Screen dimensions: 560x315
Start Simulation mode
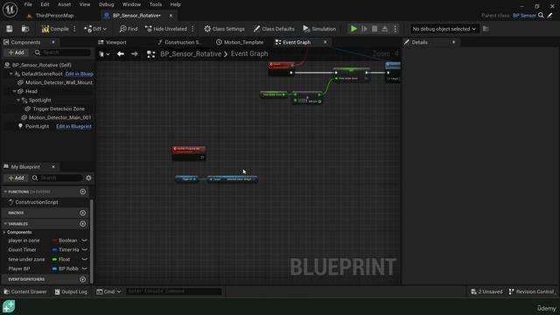click(319, 29)
